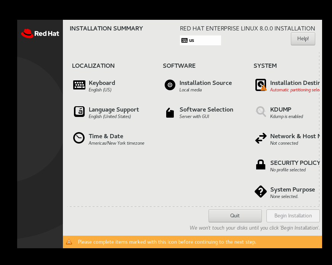Click the System Purpose question-mark icon
332x265 pixels.
coord(261,192)
